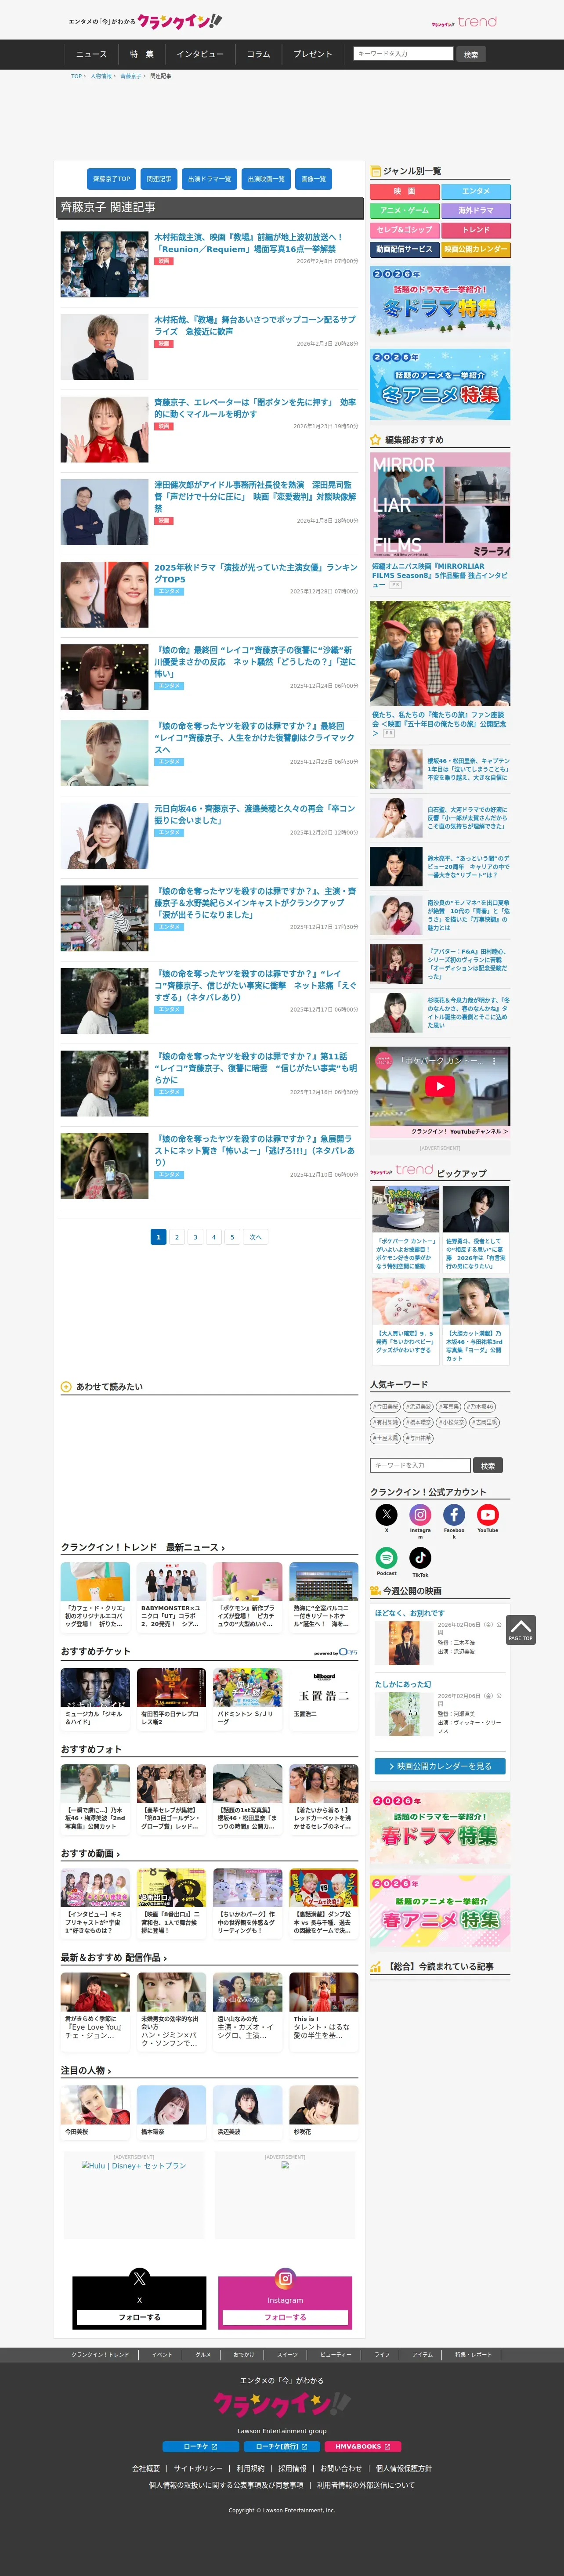Viewport: 564px width, 2576px height.
Task: Open the アニメ・ゲーム genre button
Action: (404, 211)
